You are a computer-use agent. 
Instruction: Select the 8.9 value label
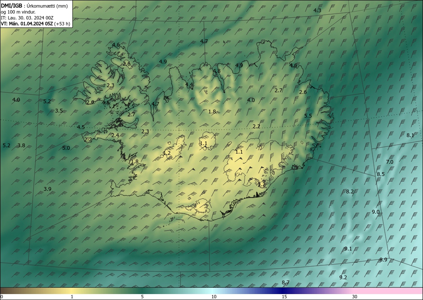point(383,260)
